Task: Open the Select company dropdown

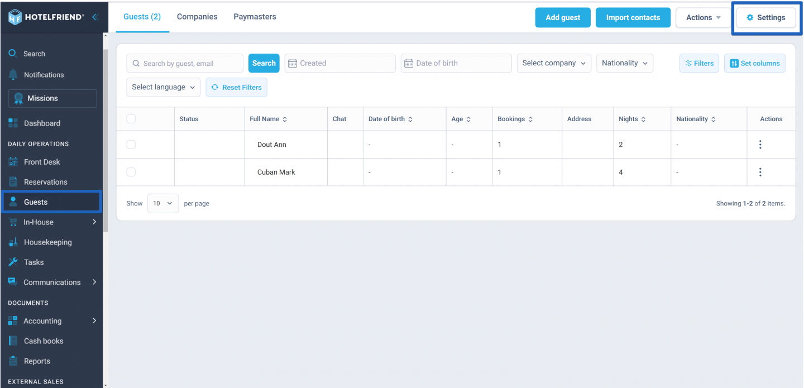Action: pyautogui.click(x=554, y=63)
